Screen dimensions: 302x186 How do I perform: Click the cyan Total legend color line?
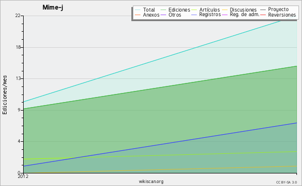pyautogui.click(x=138, y=10)
